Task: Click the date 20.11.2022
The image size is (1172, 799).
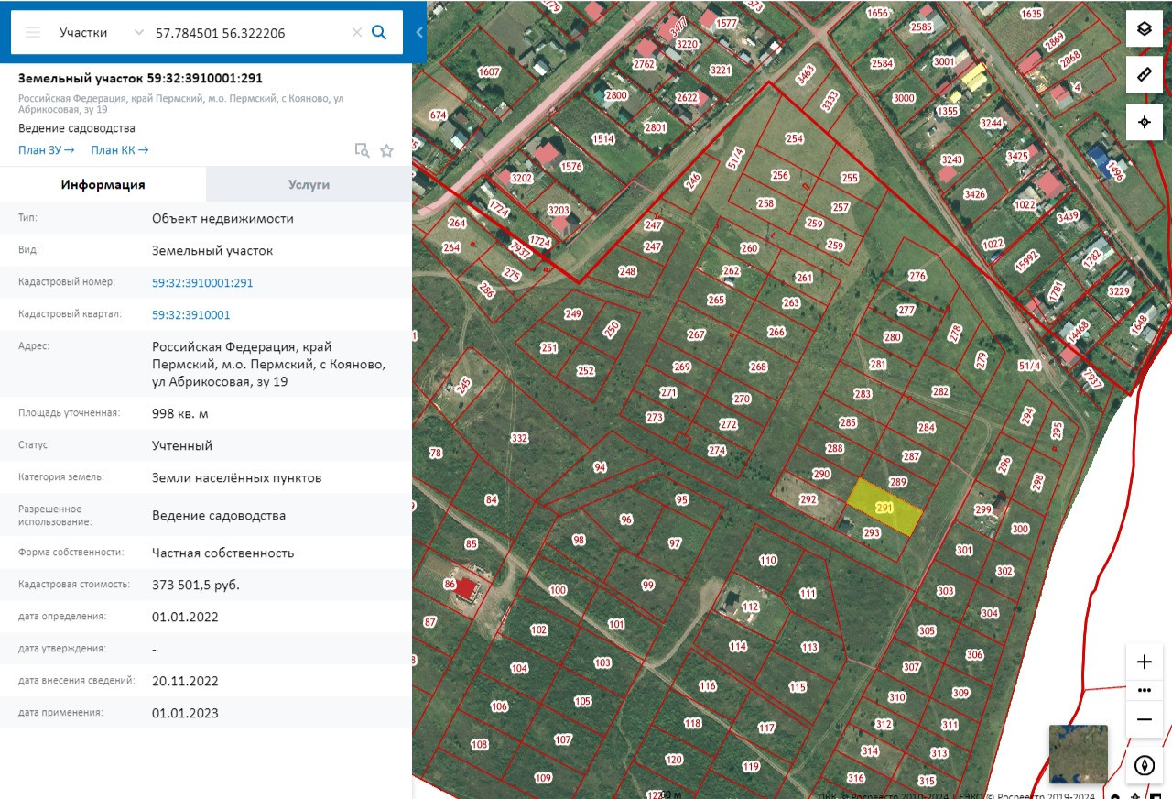Action: click(x=186, y=682)
